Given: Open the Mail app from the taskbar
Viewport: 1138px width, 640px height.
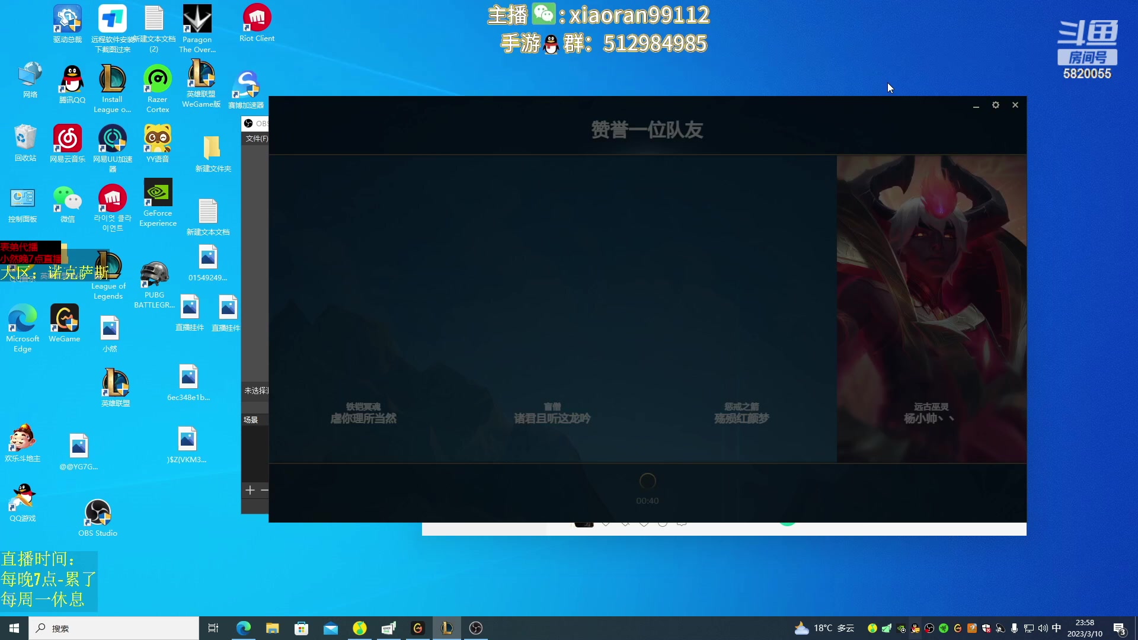Looking at the screenshot, I should (x=331, y=628).
